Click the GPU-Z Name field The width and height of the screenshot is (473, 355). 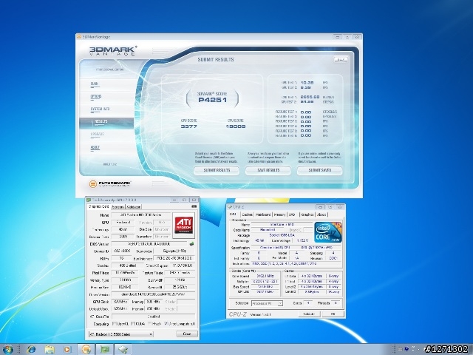click(141, 215)
